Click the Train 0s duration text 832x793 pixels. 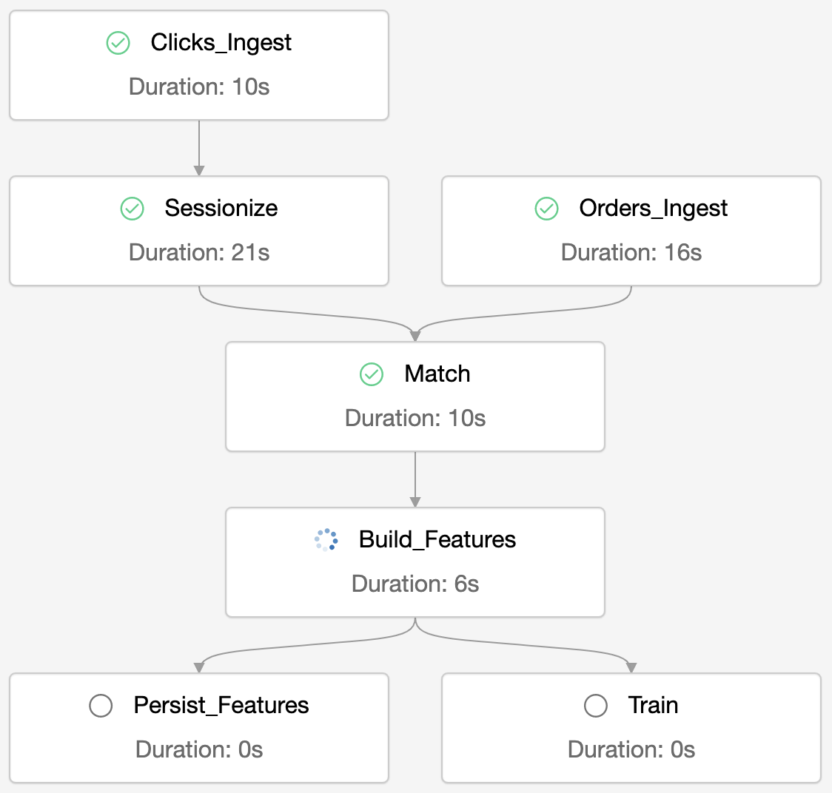pos(631,750)
